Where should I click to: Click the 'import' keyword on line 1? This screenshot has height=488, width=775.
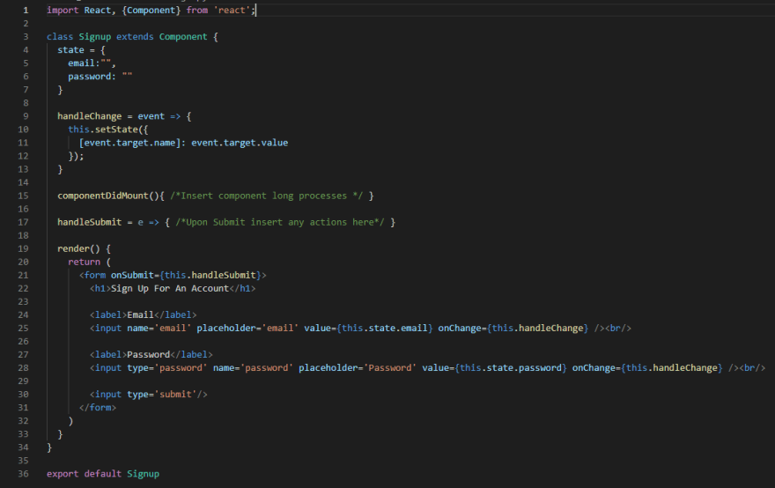tap(63, 11)
